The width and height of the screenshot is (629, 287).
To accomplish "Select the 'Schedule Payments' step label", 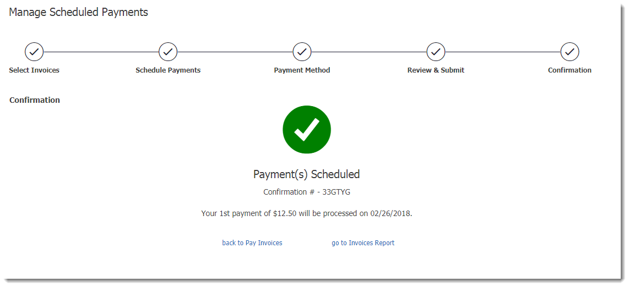I will coord(168,70).
